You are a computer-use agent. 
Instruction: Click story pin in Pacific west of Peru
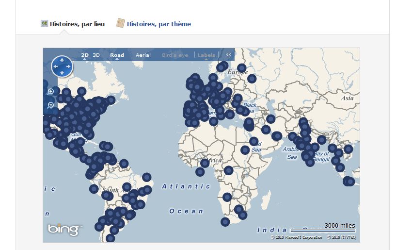[x=94, y=189]
